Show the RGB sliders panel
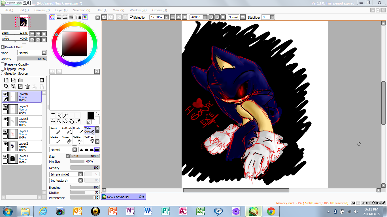 pyautogui.click(x=59, y=17)
